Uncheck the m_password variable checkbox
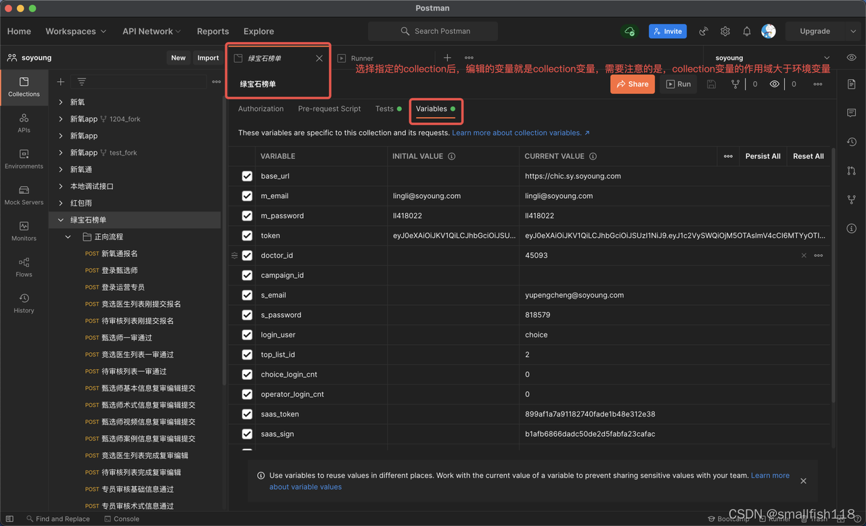This screenshot has height=526, width=866. click(247, 216)
